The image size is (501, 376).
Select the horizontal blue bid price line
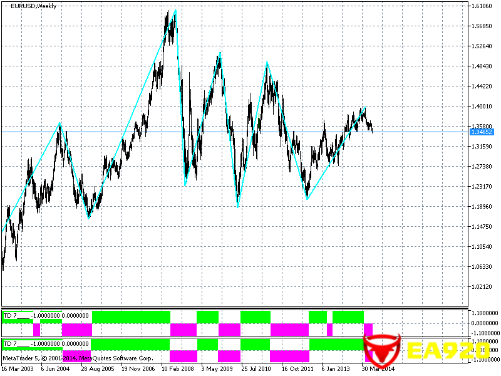pyautogui.click(x=250, y=132)
